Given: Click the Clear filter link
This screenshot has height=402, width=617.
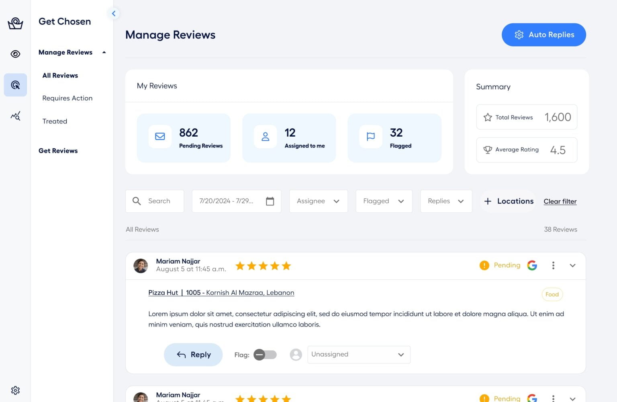Looking at the screenshot, I should 560,201.
